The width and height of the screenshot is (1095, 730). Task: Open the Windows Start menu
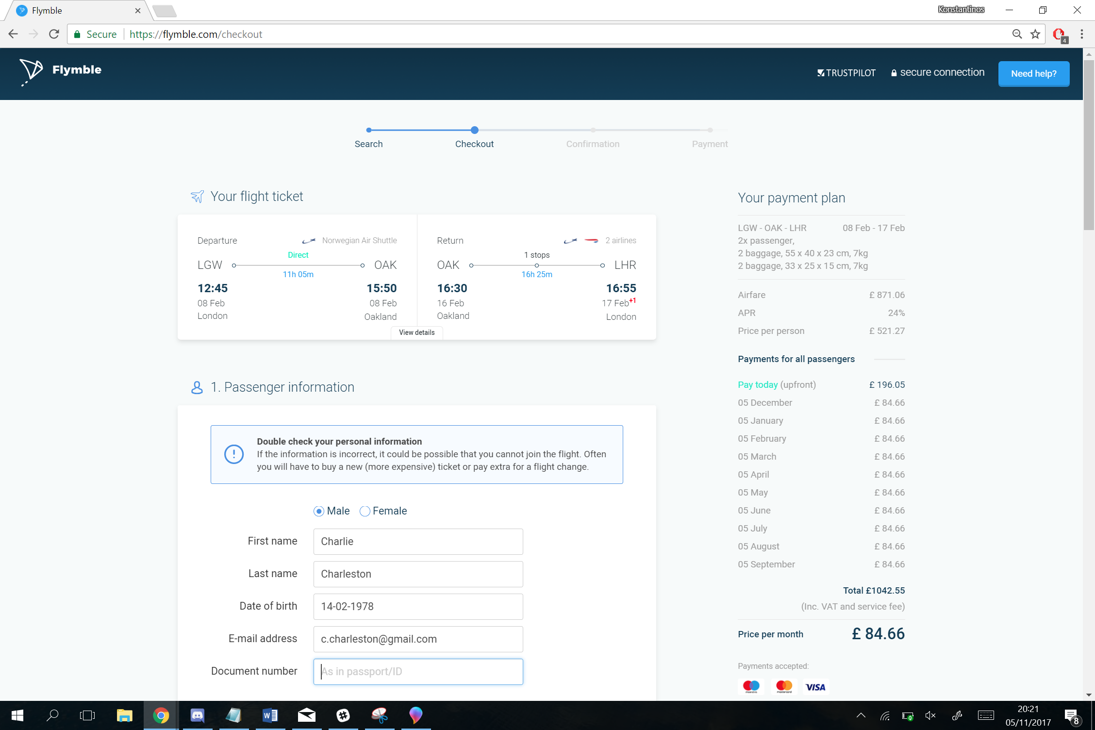point(17,715)
